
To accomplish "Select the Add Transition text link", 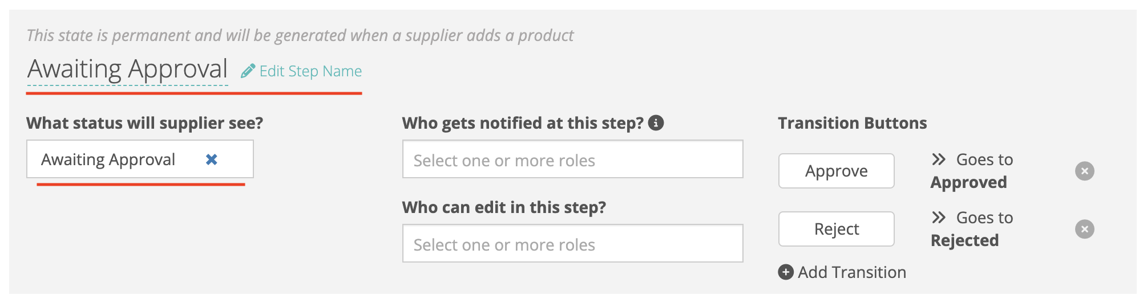I will 852,272.
